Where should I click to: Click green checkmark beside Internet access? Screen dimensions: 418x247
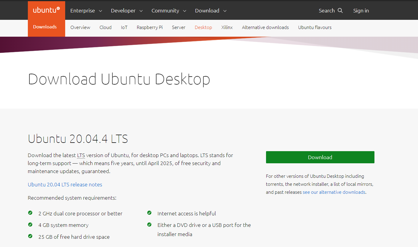[x=149, y=213]
